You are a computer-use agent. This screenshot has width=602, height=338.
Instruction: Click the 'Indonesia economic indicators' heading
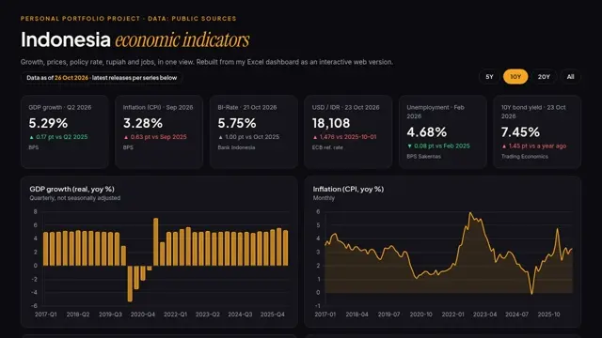135,39
